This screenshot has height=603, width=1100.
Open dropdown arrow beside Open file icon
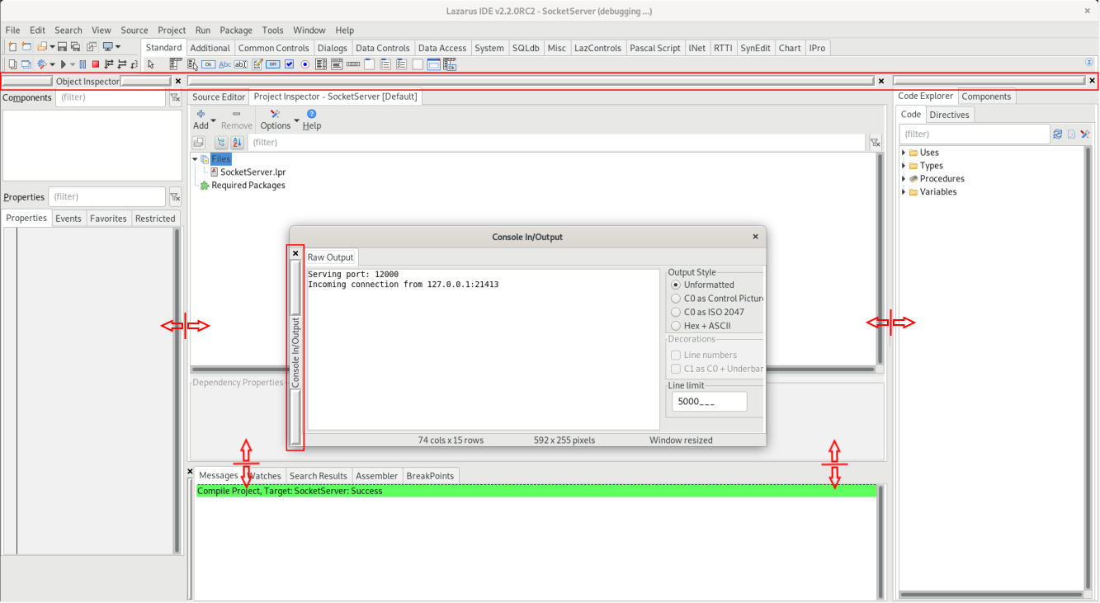[51, 47]
